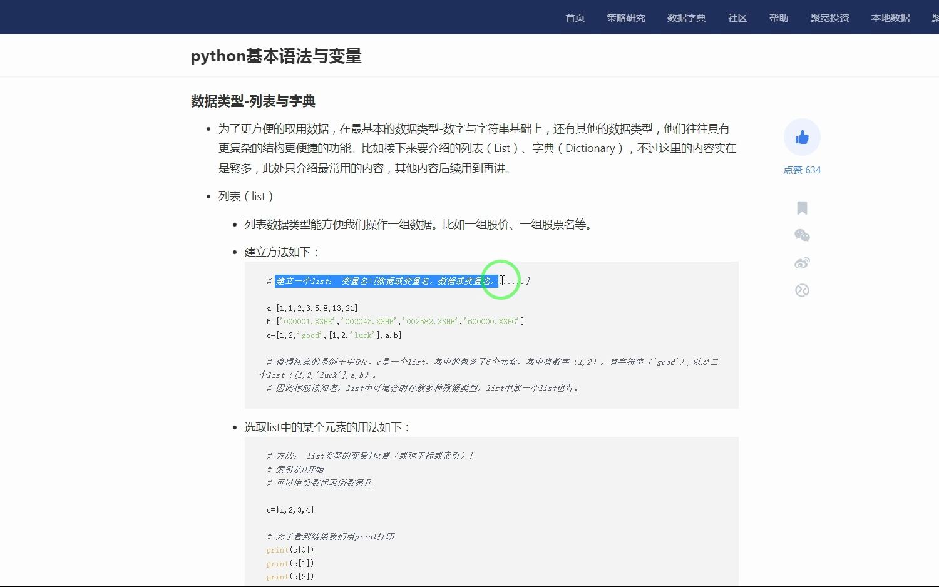Click the bookmark save icon
The image size is (939, 587).
pyautogui.click(x=802, y=208)
